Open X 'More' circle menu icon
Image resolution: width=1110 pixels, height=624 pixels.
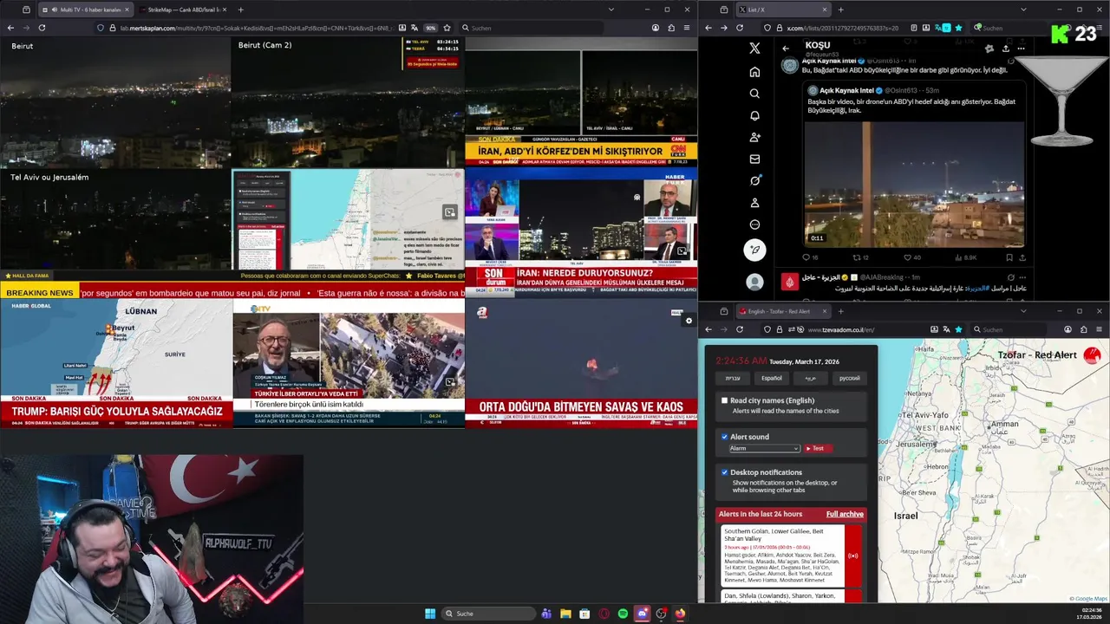point(754,224)
